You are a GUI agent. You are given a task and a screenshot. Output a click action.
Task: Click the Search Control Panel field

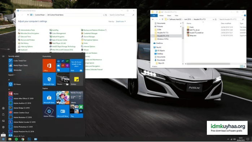[x=122, y=15]
